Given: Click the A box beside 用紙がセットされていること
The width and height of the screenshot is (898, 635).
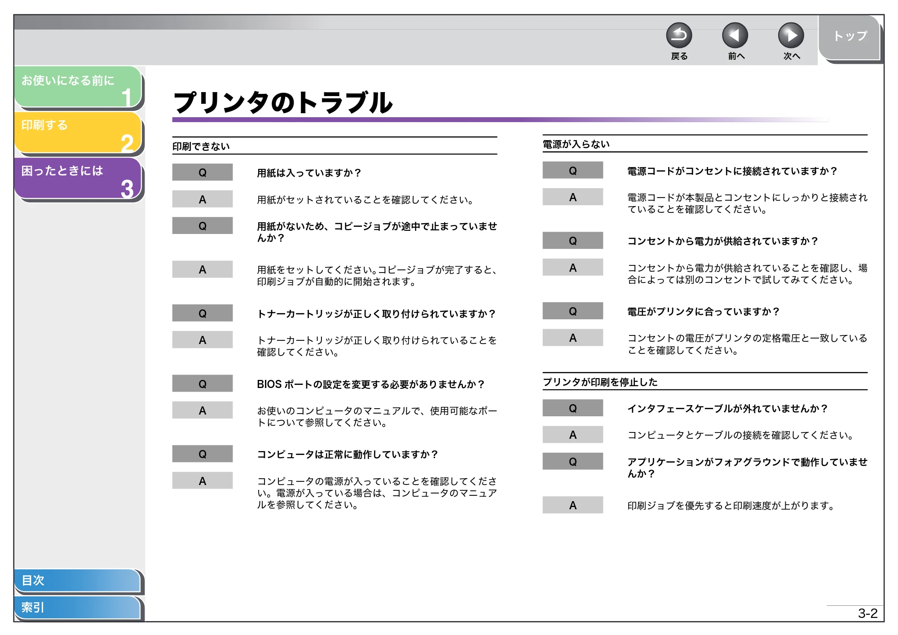Looking at the screenshot, I should click(202, 199).
